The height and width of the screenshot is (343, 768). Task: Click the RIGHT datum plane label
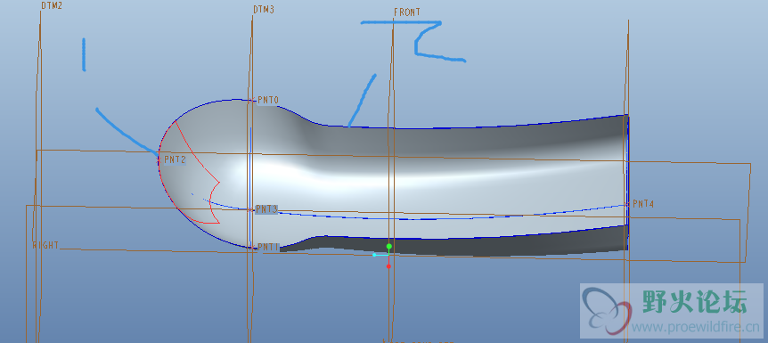tap(45, 245)
